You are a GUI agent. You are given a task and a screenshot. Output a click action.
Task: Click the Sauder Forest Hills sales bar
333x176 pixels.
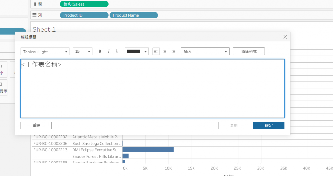tap(126, 156)
